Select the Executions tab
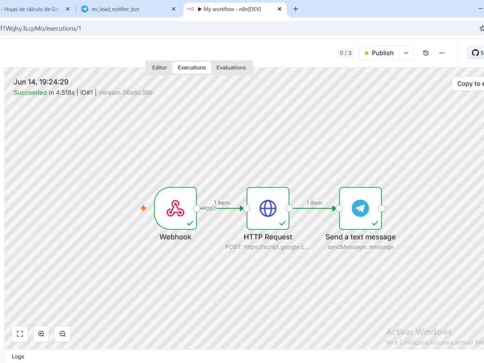The image size is (484, 363). pyautogui.click(x=192, y=67)
